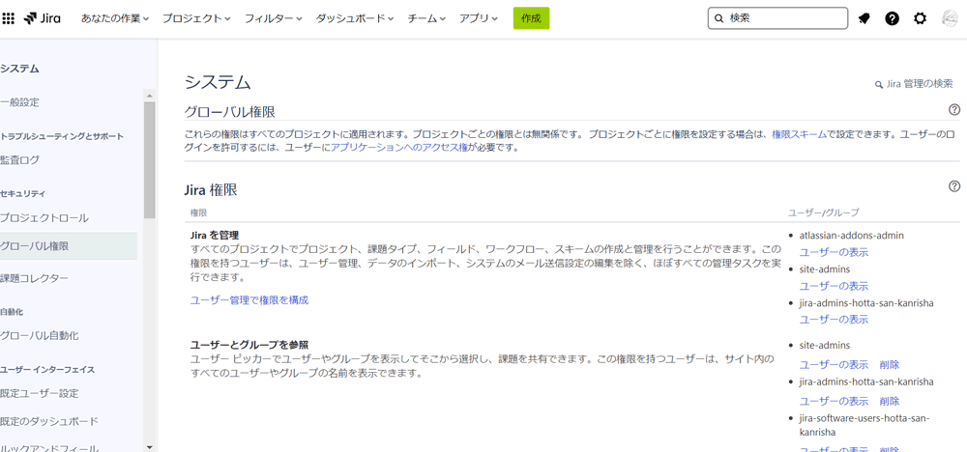967x452 pixels.
Task: Focus the 検索 search field
Action: click(777, 18)
